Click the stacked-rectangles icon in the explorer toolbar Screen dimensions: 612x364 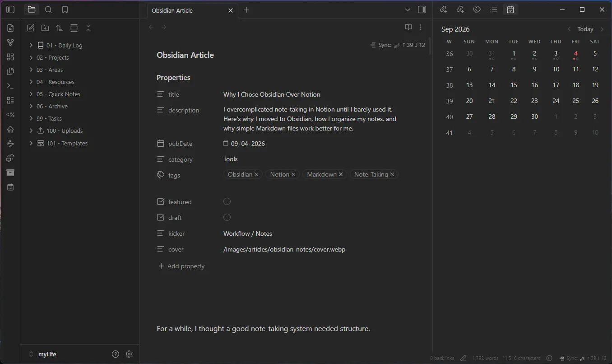point(74,28)
